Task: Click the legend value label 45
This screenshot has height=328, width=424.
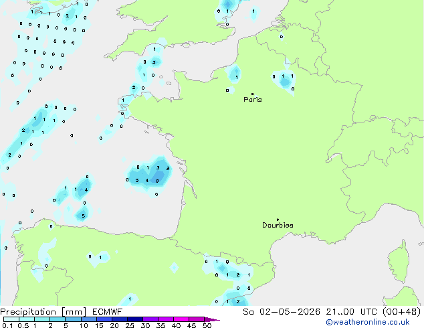Action: pyautogui.click(x=191, y=325)
